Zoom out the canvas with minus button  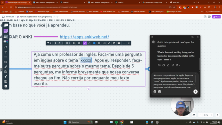click(200, 115)
